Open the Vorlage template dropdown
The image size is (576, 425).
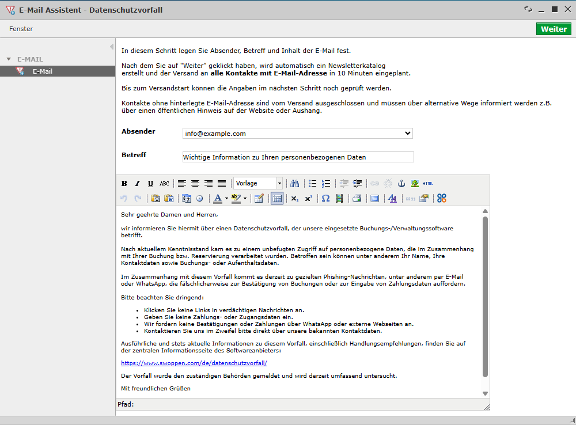(x=258, y=184)
